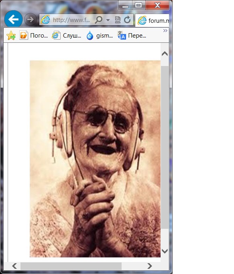Click the horizontal scrollbar right arrow
Screen dimensions: 234x274
pyautogui.click(x=150, y=266)
